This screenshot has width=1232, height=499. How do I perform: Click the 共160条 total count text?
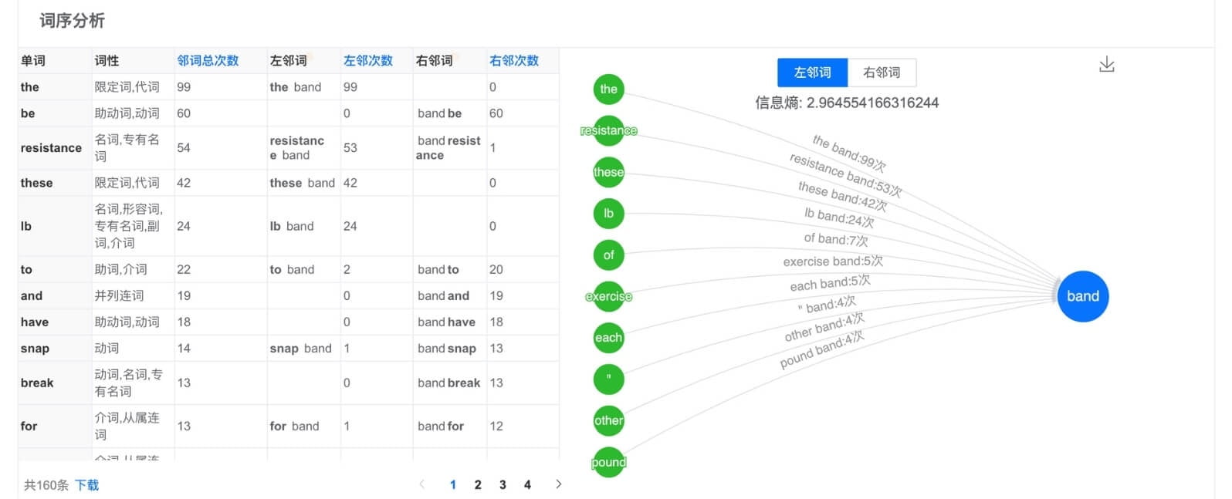46,485
